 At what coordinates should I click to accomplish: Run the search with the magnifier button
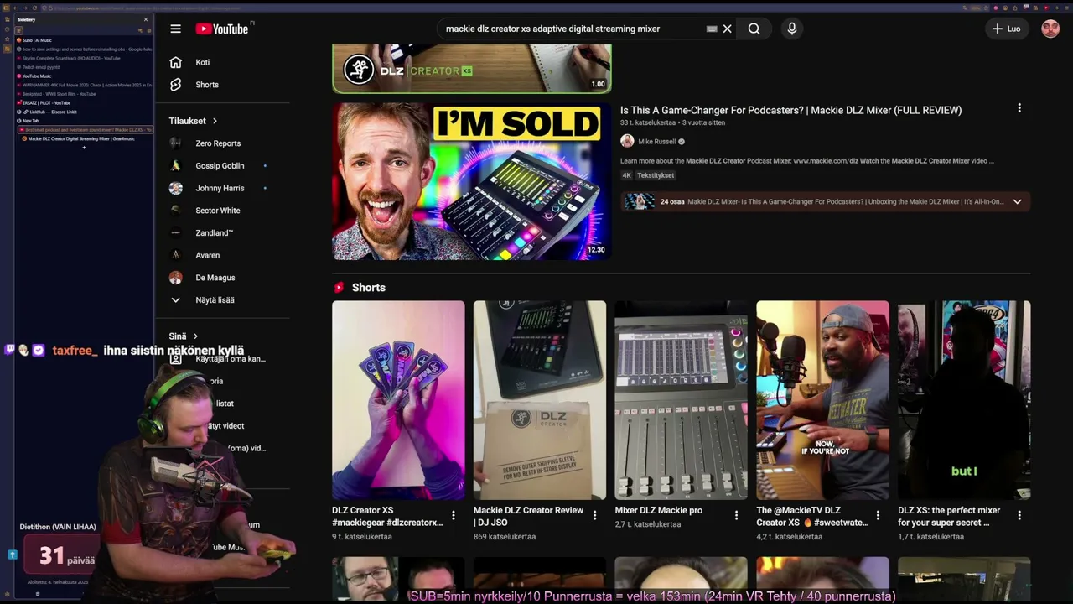pyautogui.click(x=754, y=29)
